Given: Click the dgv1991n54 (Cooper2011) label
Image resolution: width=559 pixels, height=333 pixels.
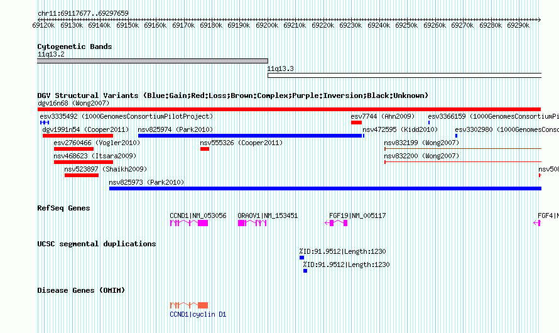Looking at the screenshot, I should point(85,129).
